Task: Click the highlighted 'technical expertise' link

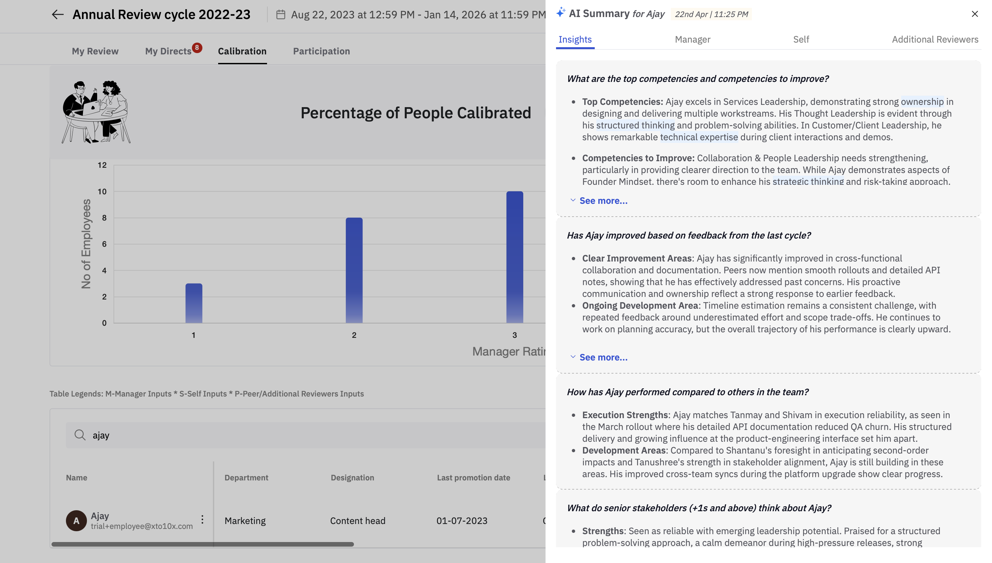Action: (699, 137)
